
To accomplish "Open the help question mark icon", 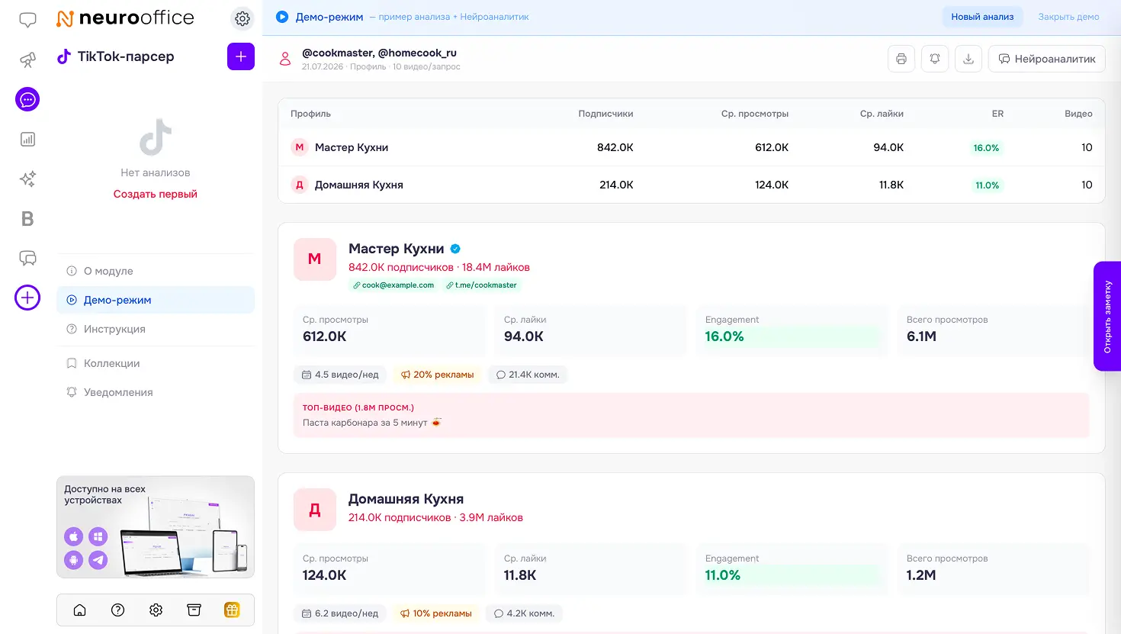I will [117, 610].
